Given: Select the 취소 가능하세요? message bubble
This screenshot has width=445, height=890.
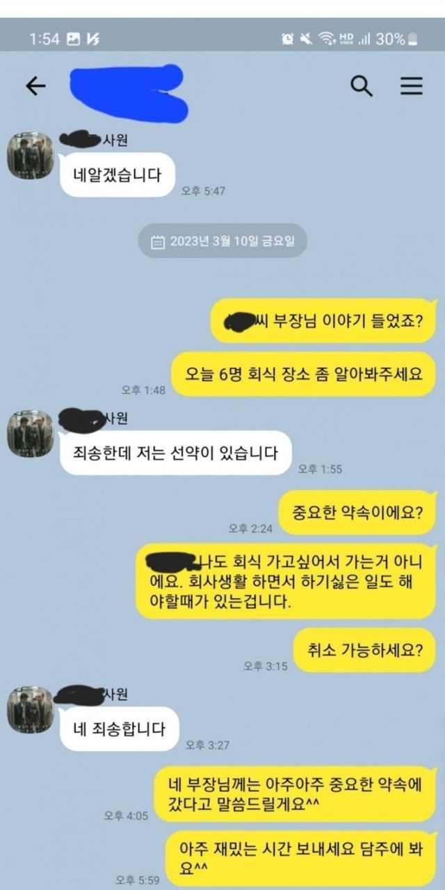Looking at the screenshot, I should 364,650.
